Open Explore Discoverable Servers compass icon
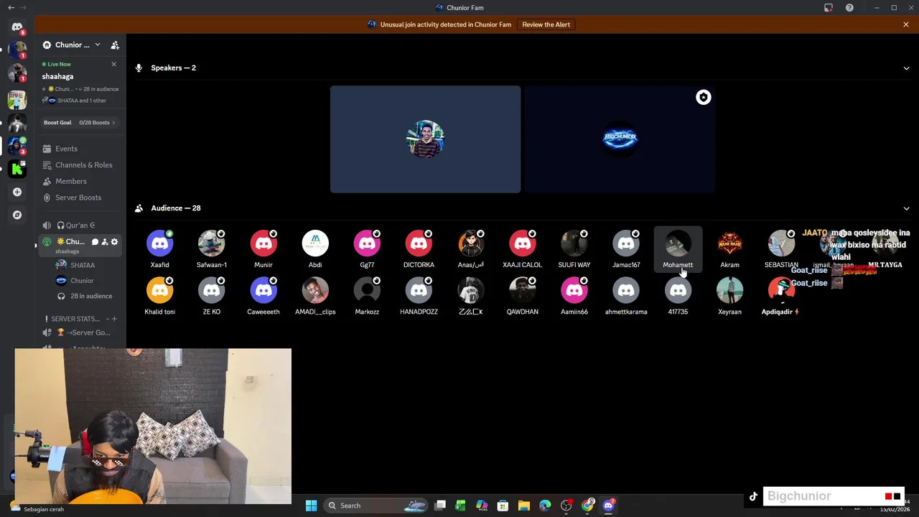Viewport: 919px width, 517px height. click(17, 215)
